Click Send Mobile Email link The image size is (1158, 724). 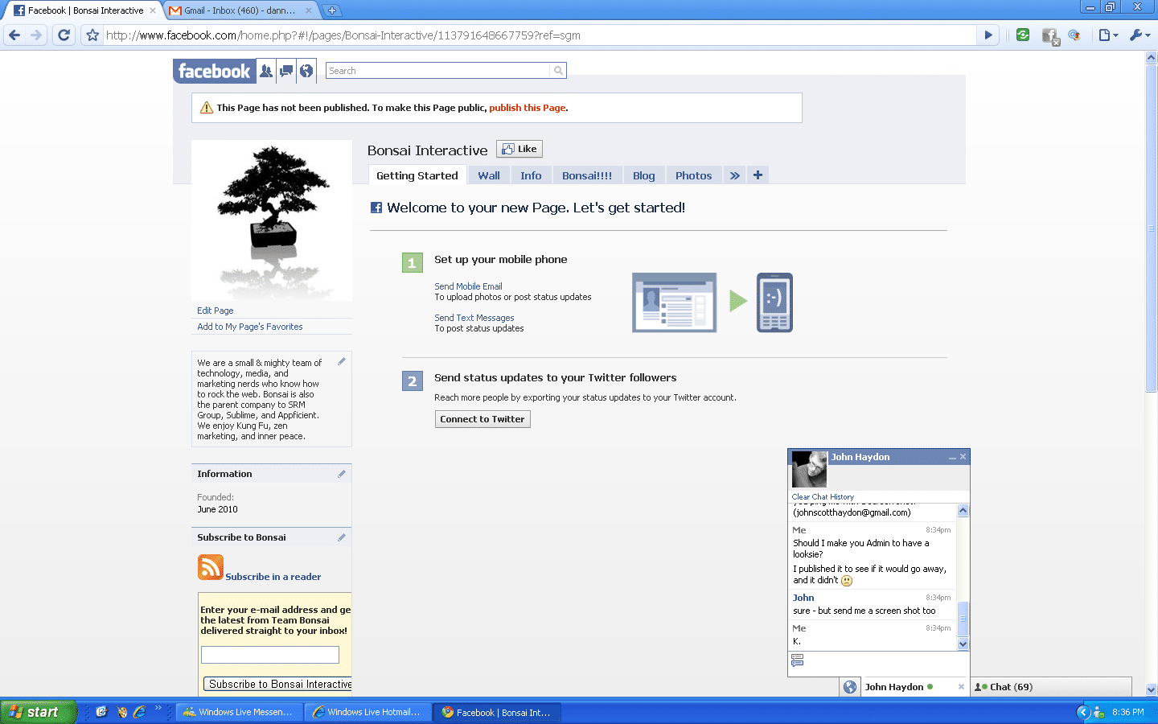click(468, 286)
